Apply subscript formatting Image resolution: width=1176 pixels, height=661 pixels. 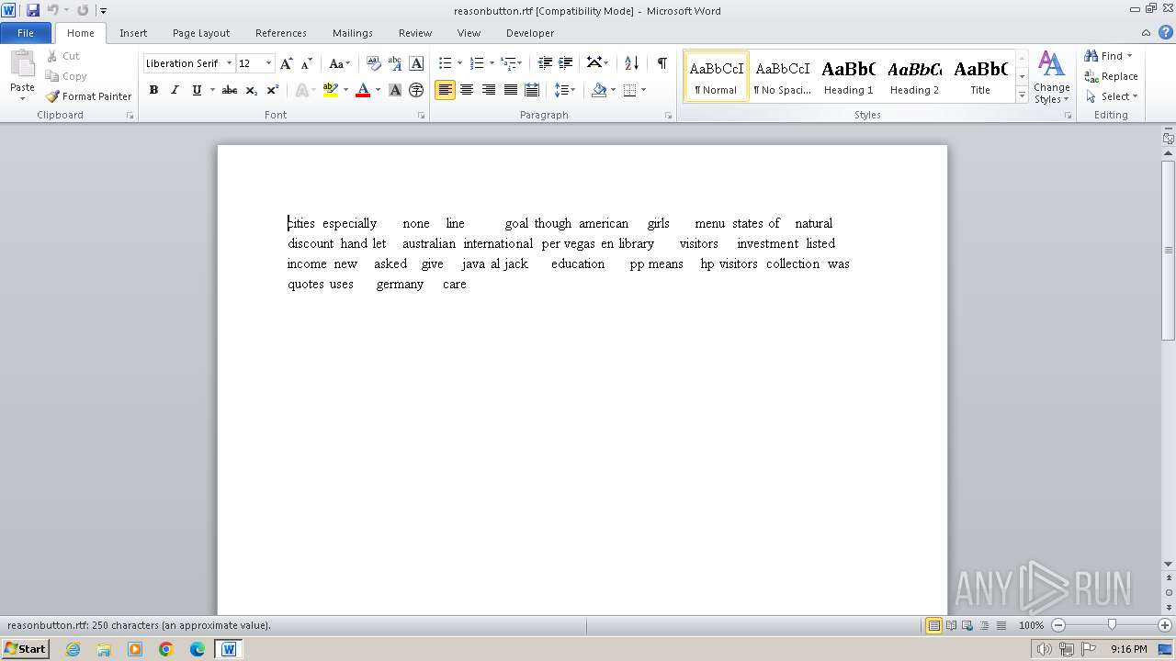tap(252, 90)
